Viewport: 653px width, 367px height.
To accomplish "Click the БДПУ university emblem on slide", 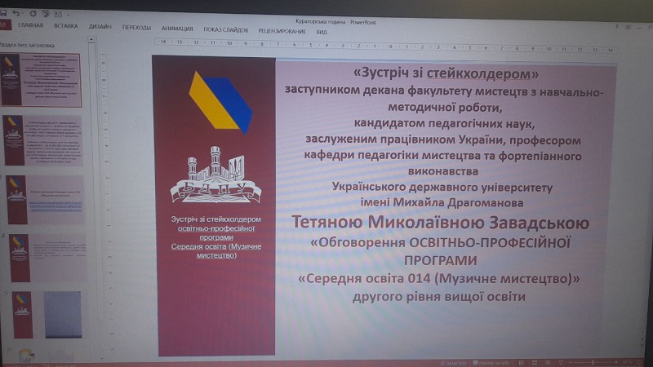I will tap(215, 175).
